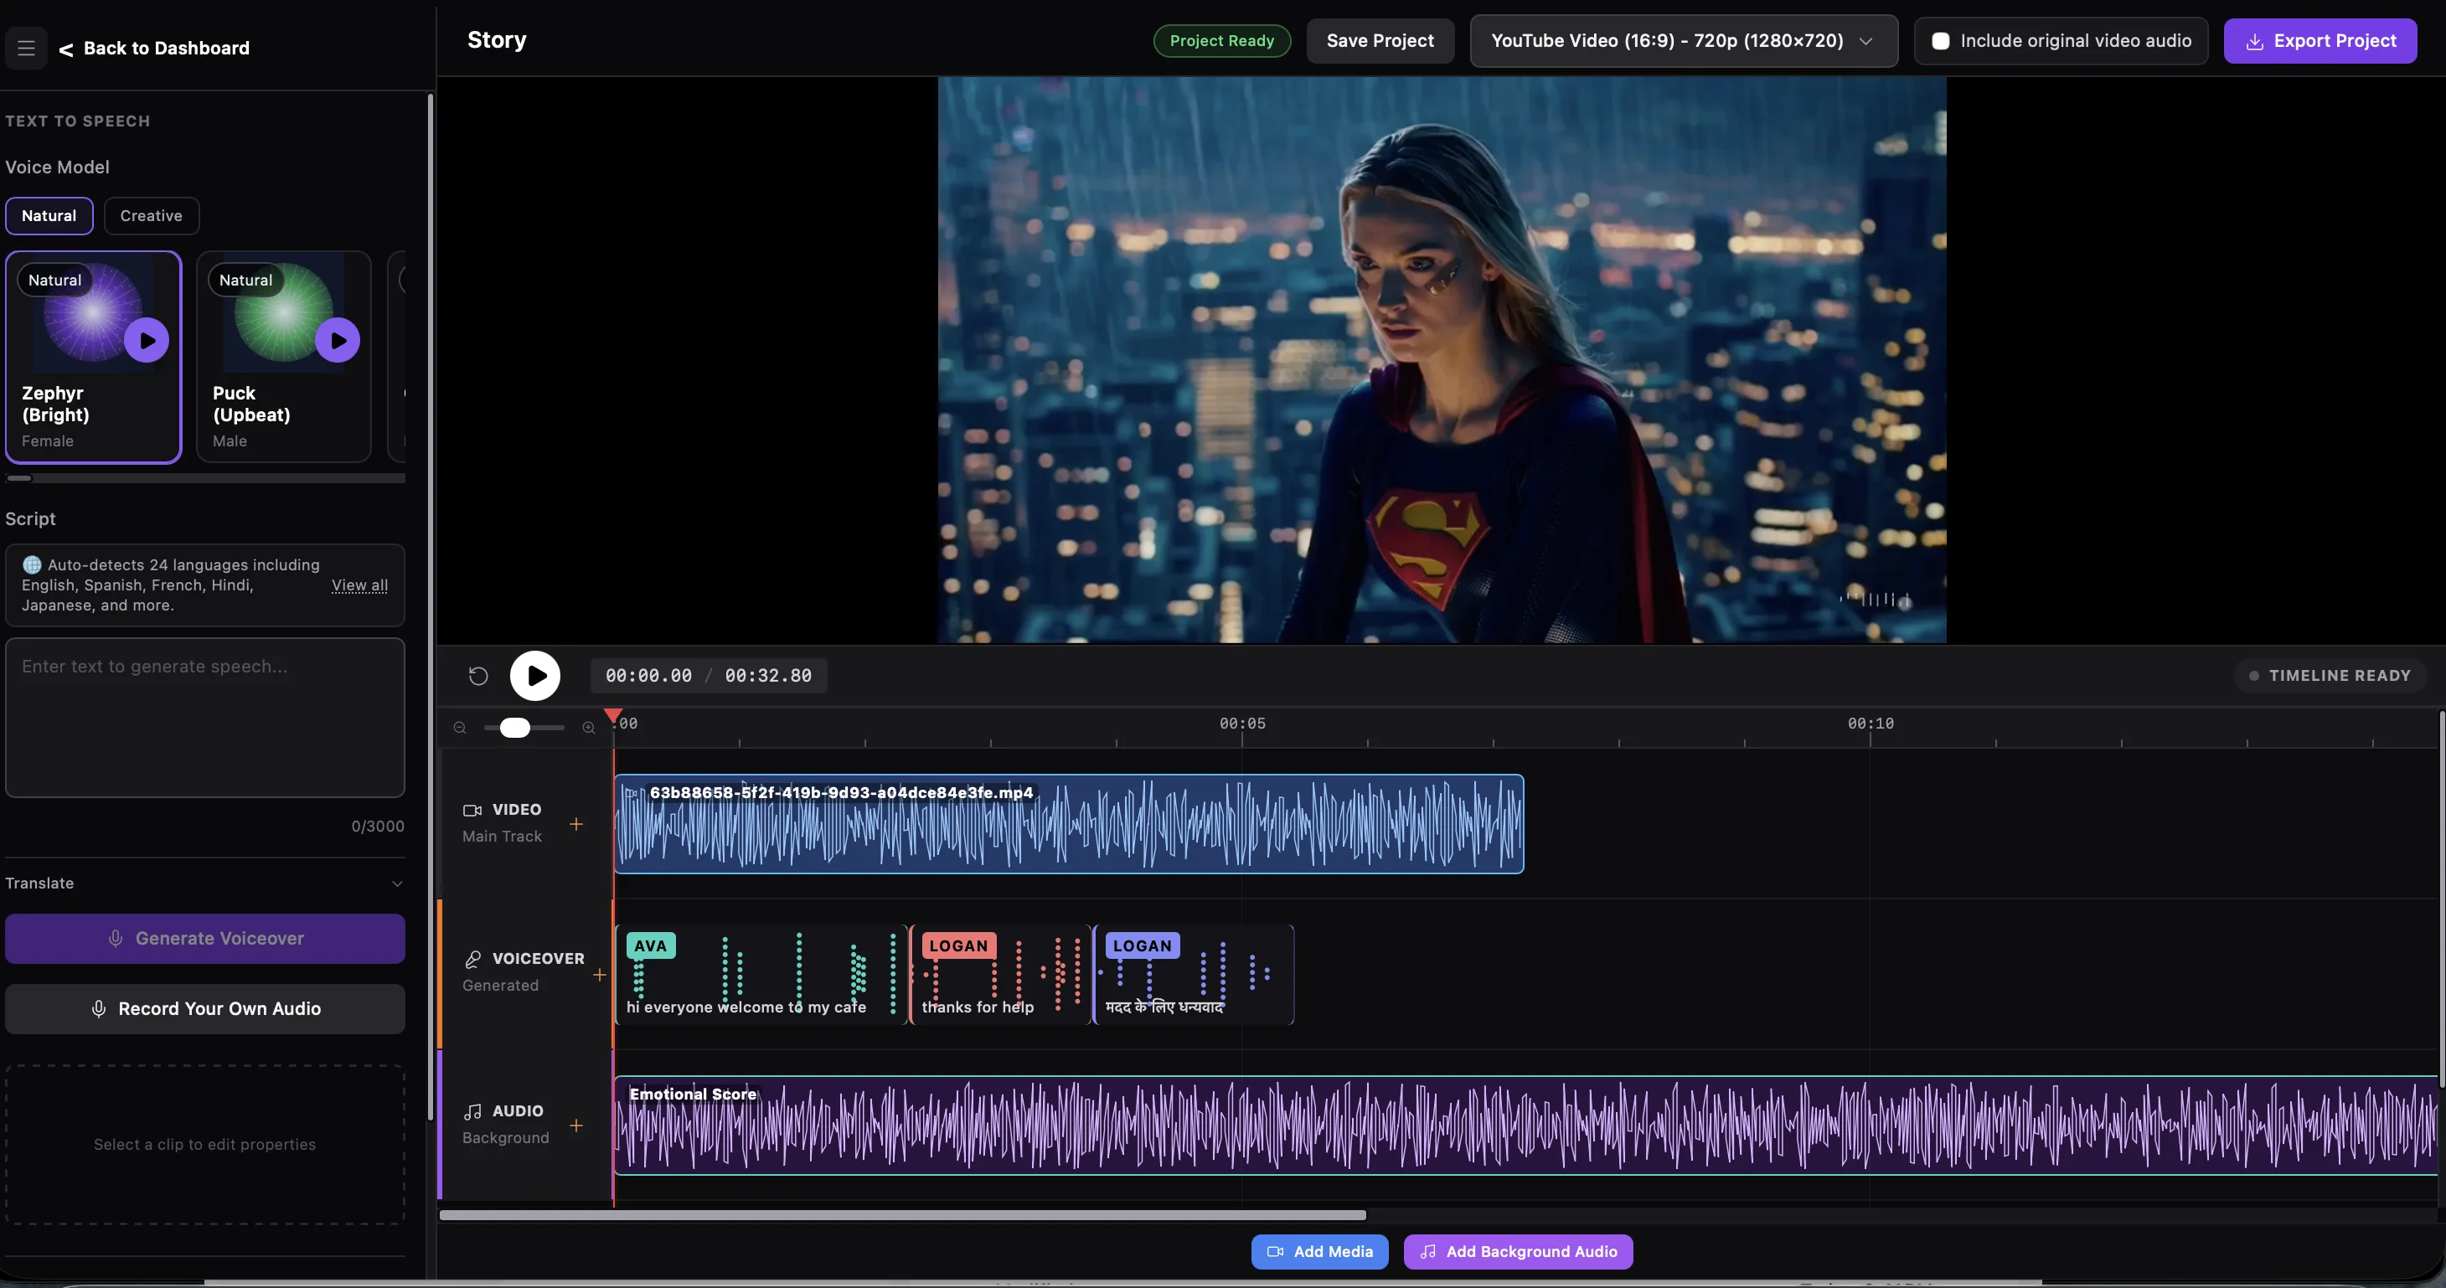Play the Zephyr (Bright) voice preview
The height and width of the screenshot is (1288, 2446).
[147, 341]
